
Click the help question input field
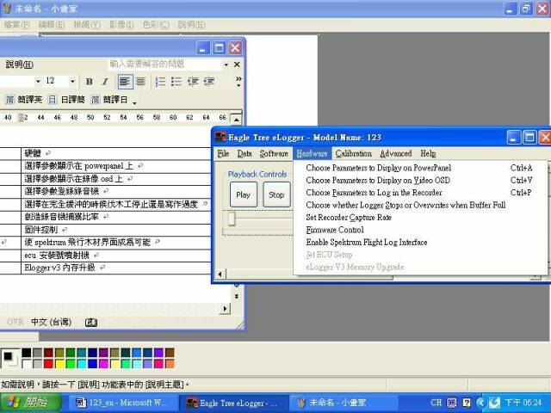coord(164,65)
